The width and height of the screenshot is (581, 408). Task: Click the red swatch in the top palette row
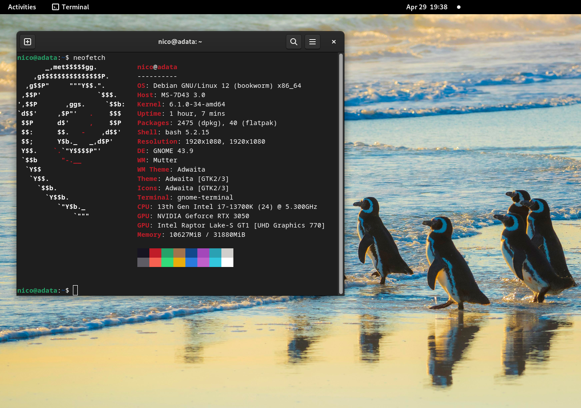[x=155, y=253]
